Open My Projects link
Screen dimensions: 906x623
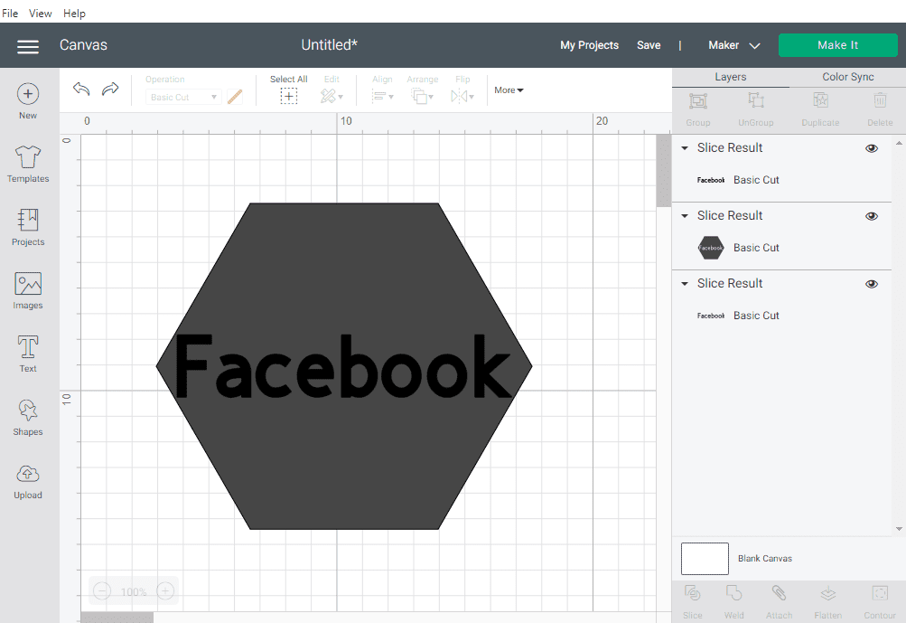(x=589, y=45)
